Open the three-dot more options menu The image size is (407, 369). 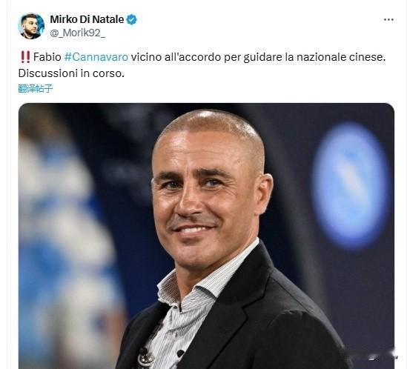[388, 20]
